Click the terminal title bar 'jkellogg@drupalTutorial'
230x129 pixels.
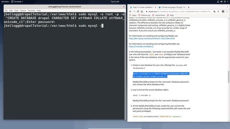(65, 6)
